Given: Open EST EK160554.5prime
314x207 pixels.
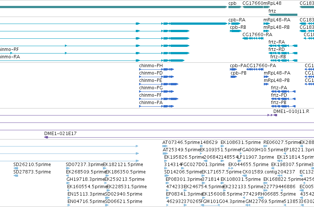Looking at the screenshot, I should tap(69, 190).
